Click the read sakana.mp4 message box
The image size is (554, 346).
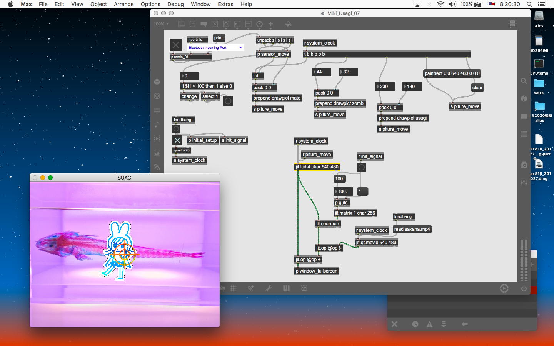click(x=412, y=229)
